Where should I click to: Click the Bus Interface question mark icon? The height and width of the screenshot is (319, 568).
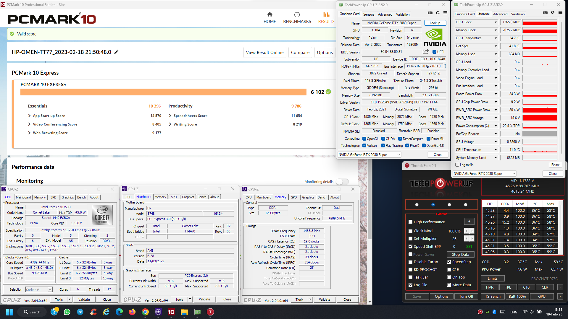click(x=445, y=66)
